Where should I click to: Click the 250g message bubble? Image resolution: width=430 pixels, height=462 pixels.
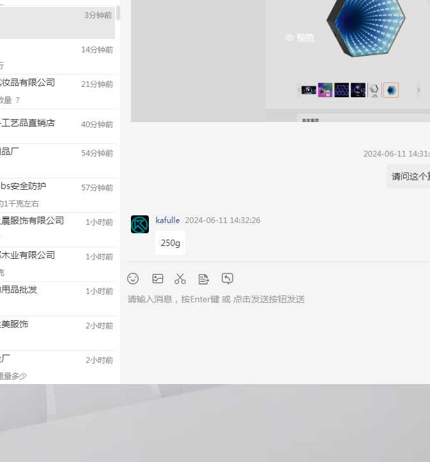click(x=171, y=243)
